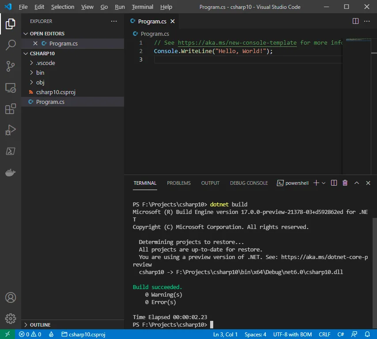Open notifications bell in status bar

pos(368,334)
